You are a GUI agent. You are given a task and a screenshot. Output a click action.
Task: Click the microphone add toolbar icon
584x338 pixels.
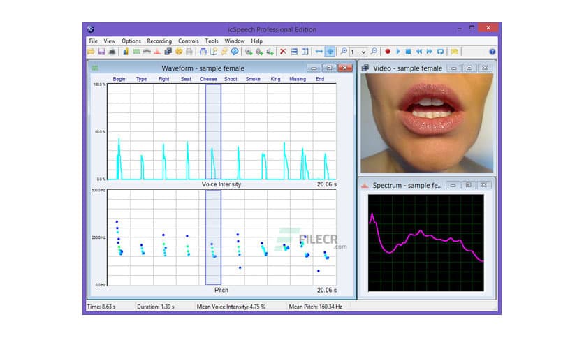(x=259, y=52)
